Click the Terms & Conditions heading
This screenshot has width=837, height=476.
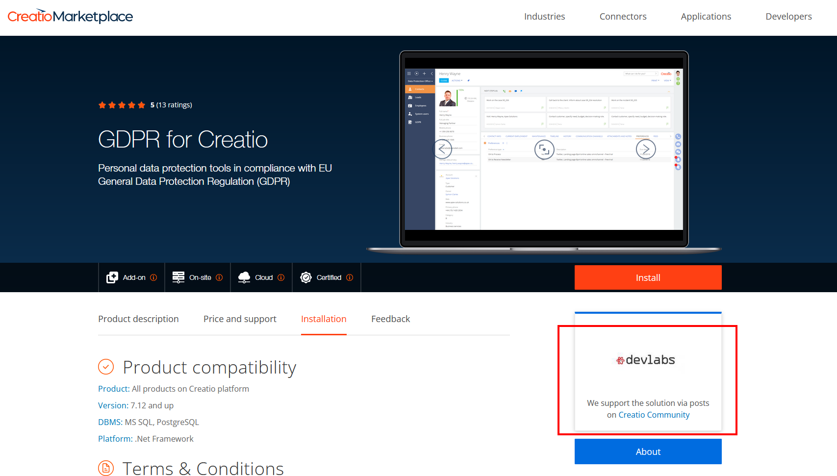pos(203,469)
